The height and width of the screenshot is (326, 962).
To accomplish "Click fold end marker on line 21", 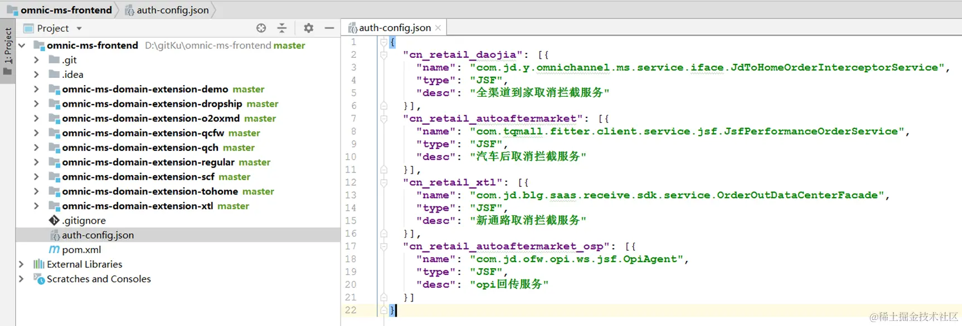I will (x=383, y=298).
